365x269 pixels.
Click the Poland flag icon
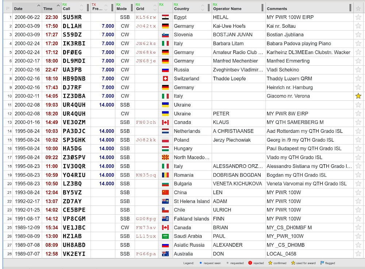click(165, 140)
